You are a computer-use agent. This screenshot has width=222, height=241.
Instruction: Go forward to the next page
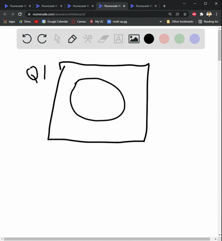pyautogui.click(x=12, y=14)
